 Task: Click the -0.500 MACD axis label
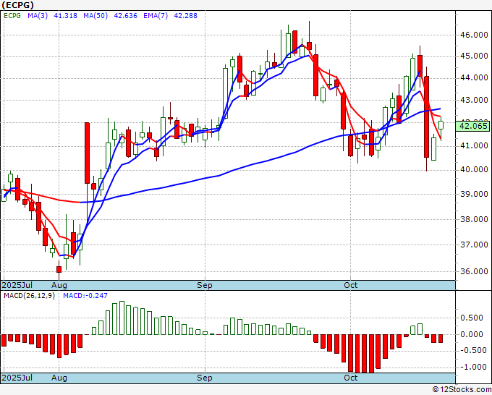[x=472, y=350]
